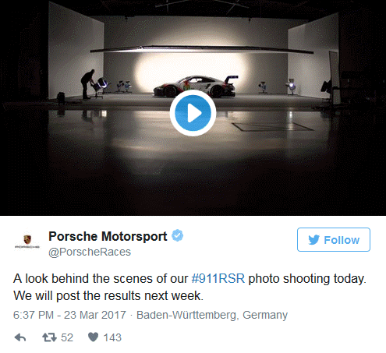
Task: Click the like count 143
Action: 112,337
